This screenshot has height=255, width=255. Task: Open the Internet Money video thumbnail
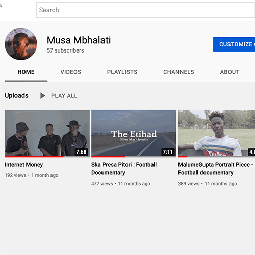(x=47, y=133)
